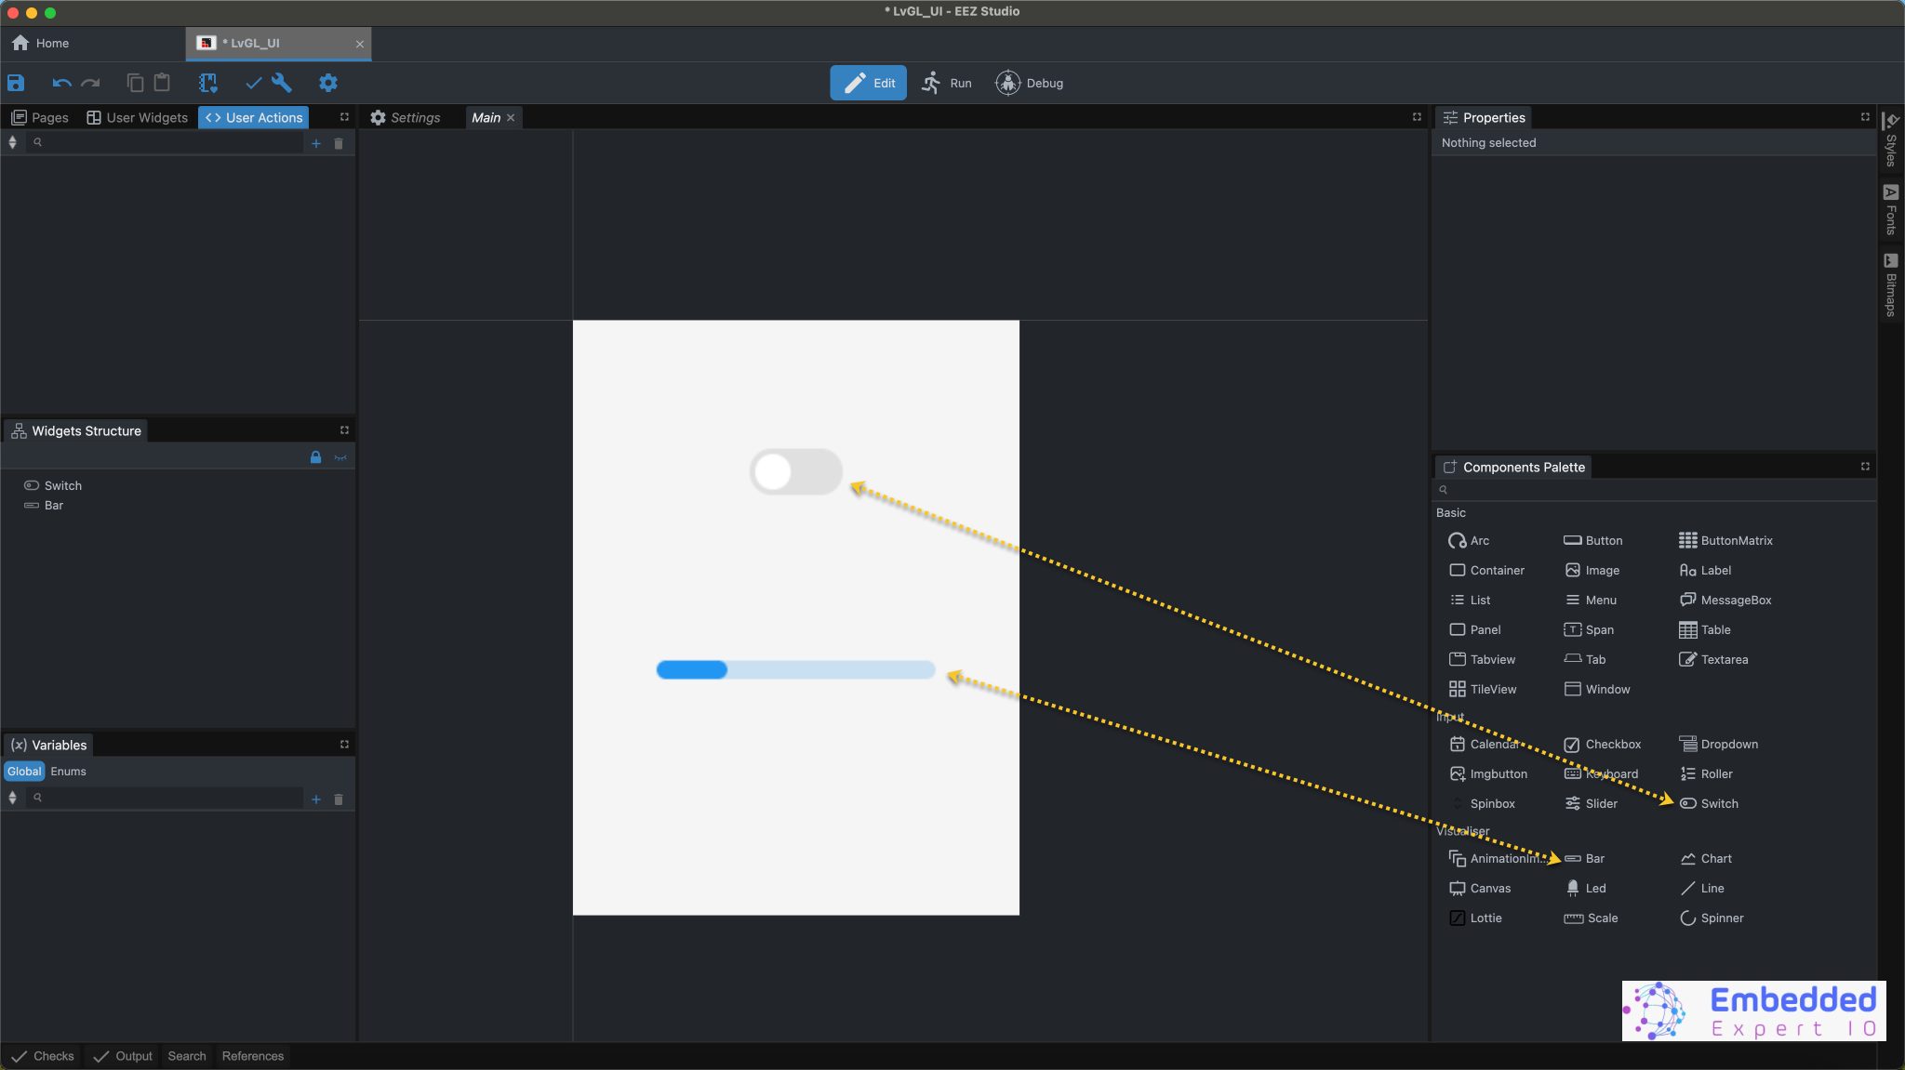Open the project settings wrench icon
This screenshot has width=1905, height=1070.
(x=282, y=83)
